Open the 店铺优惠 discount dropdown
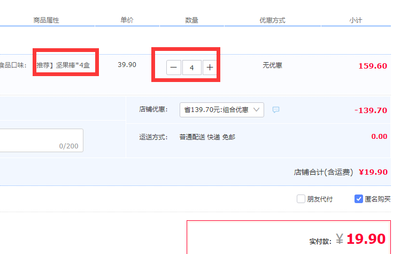The width and height of the screenshot is (393, 254). point(221,110)
